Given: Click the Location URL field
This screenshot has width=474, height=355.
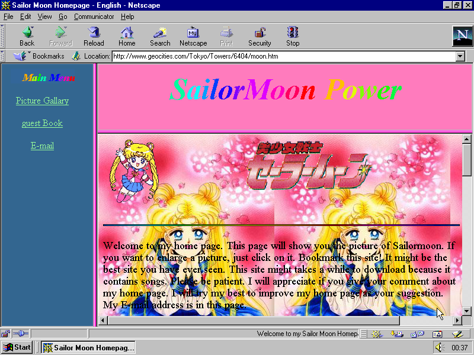Looking at the screenshot, I should 284,56.
